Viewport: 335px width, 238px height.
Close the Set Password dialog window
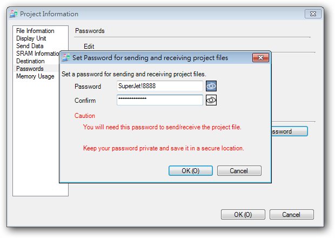click(262, 57)
